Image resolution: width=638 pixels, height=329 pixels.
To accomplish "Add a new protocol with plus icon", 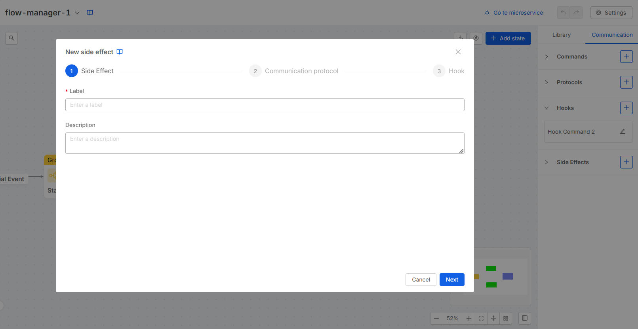I will pyautogui.click(x=626, y=82).
